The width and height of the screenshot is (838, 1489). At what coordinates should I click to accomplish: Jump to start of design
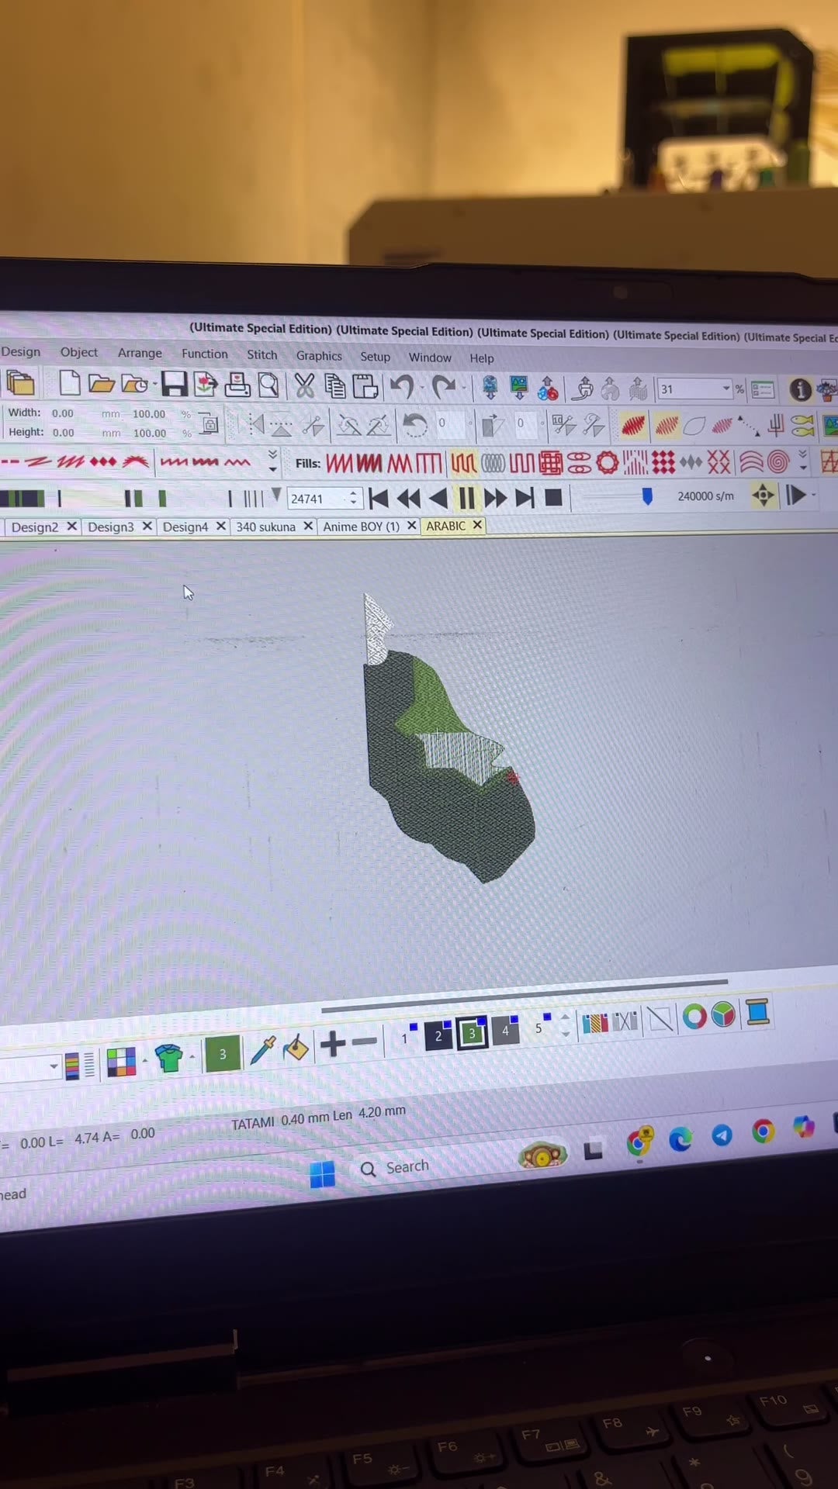[x=379, y=499]
